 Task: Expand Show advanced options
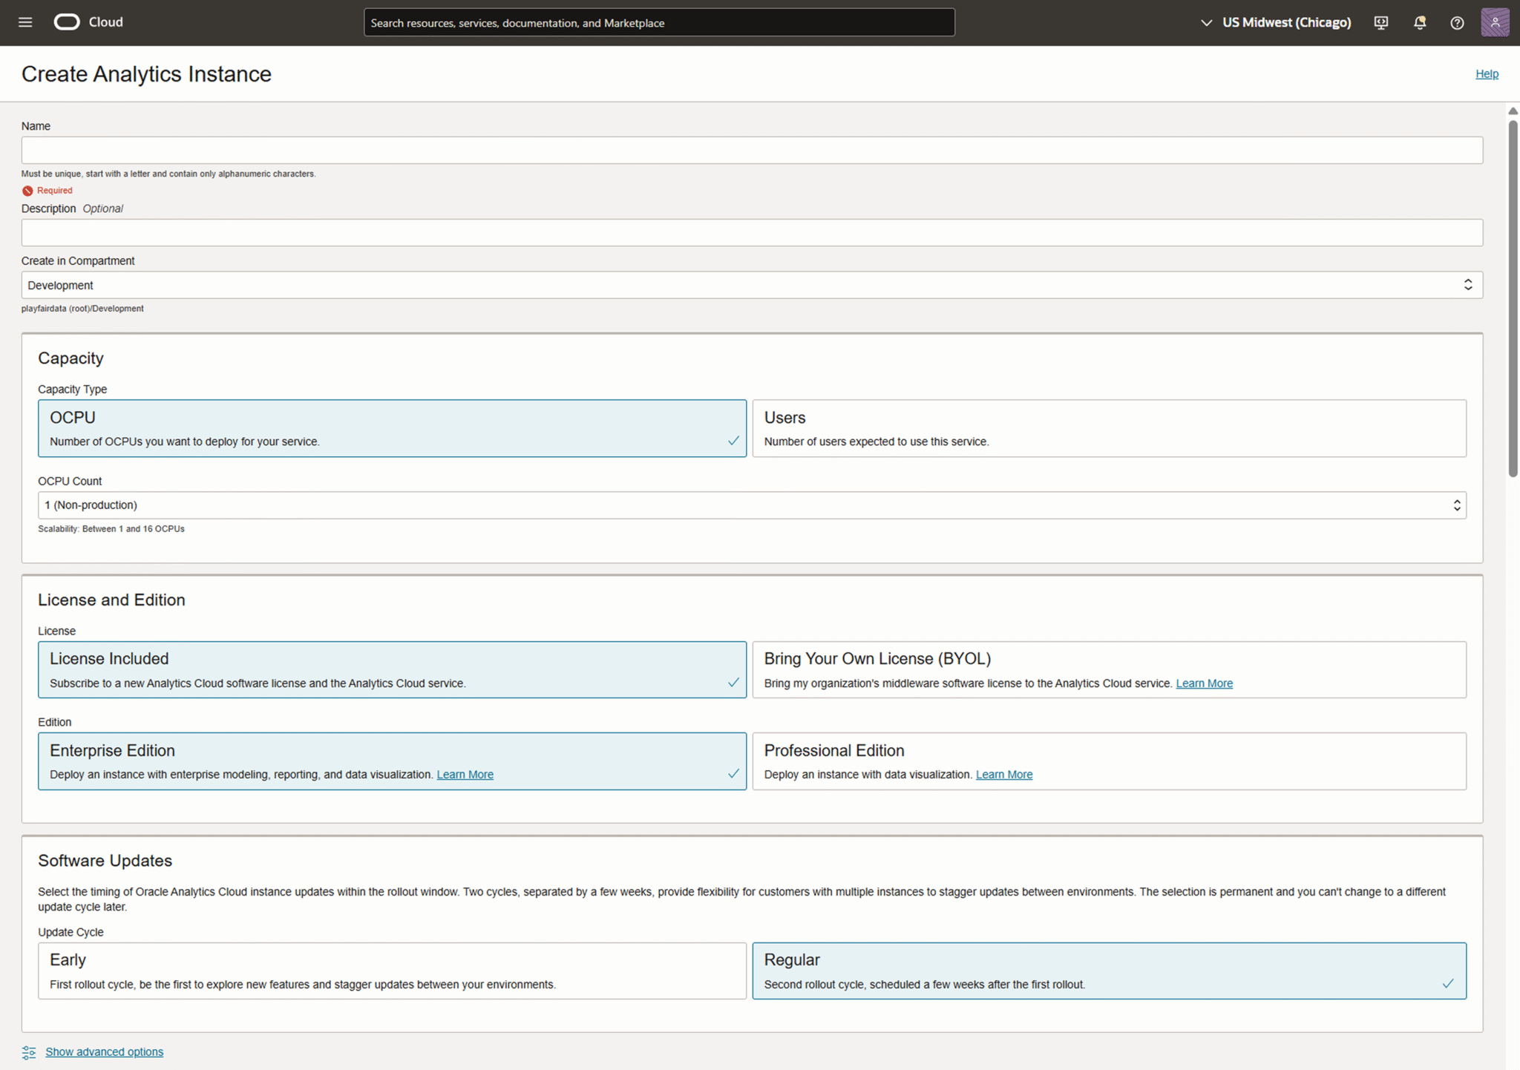tap(105, 1051)
